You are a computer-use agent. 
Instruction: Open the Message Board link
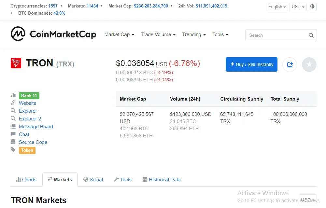(36, 127)
